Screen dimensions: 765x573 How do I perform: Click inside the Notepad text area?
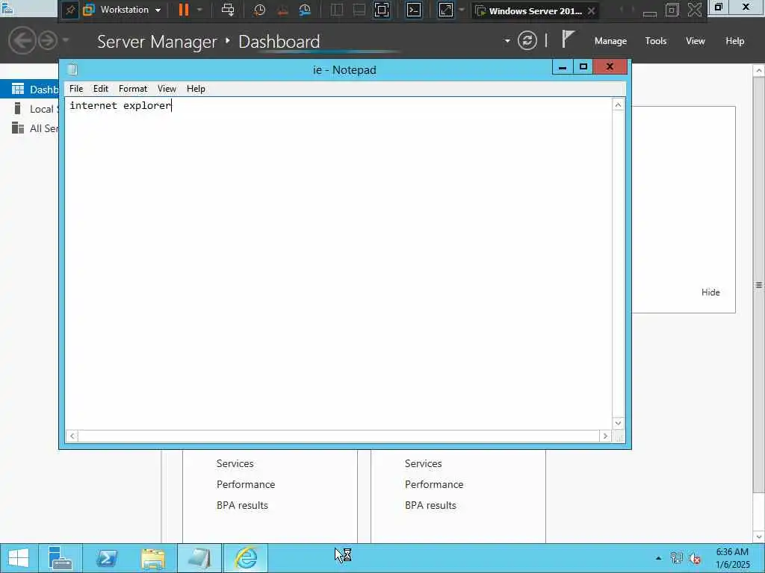point(338,263)
